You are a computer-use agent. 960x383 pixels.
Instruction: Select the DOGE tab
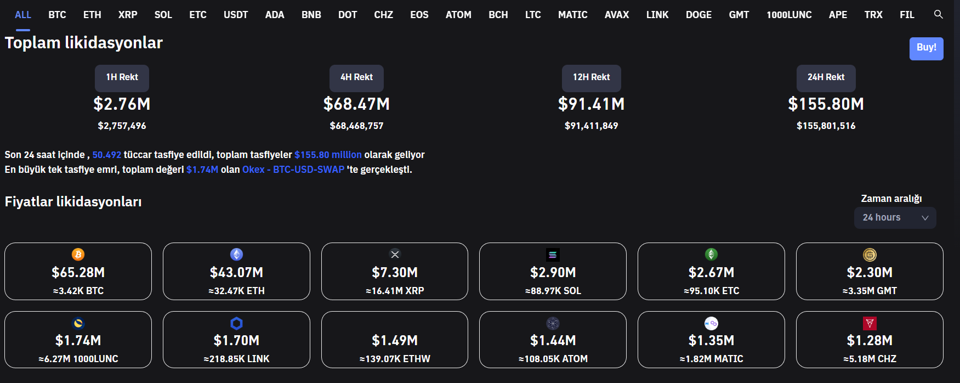coord(698,15)
